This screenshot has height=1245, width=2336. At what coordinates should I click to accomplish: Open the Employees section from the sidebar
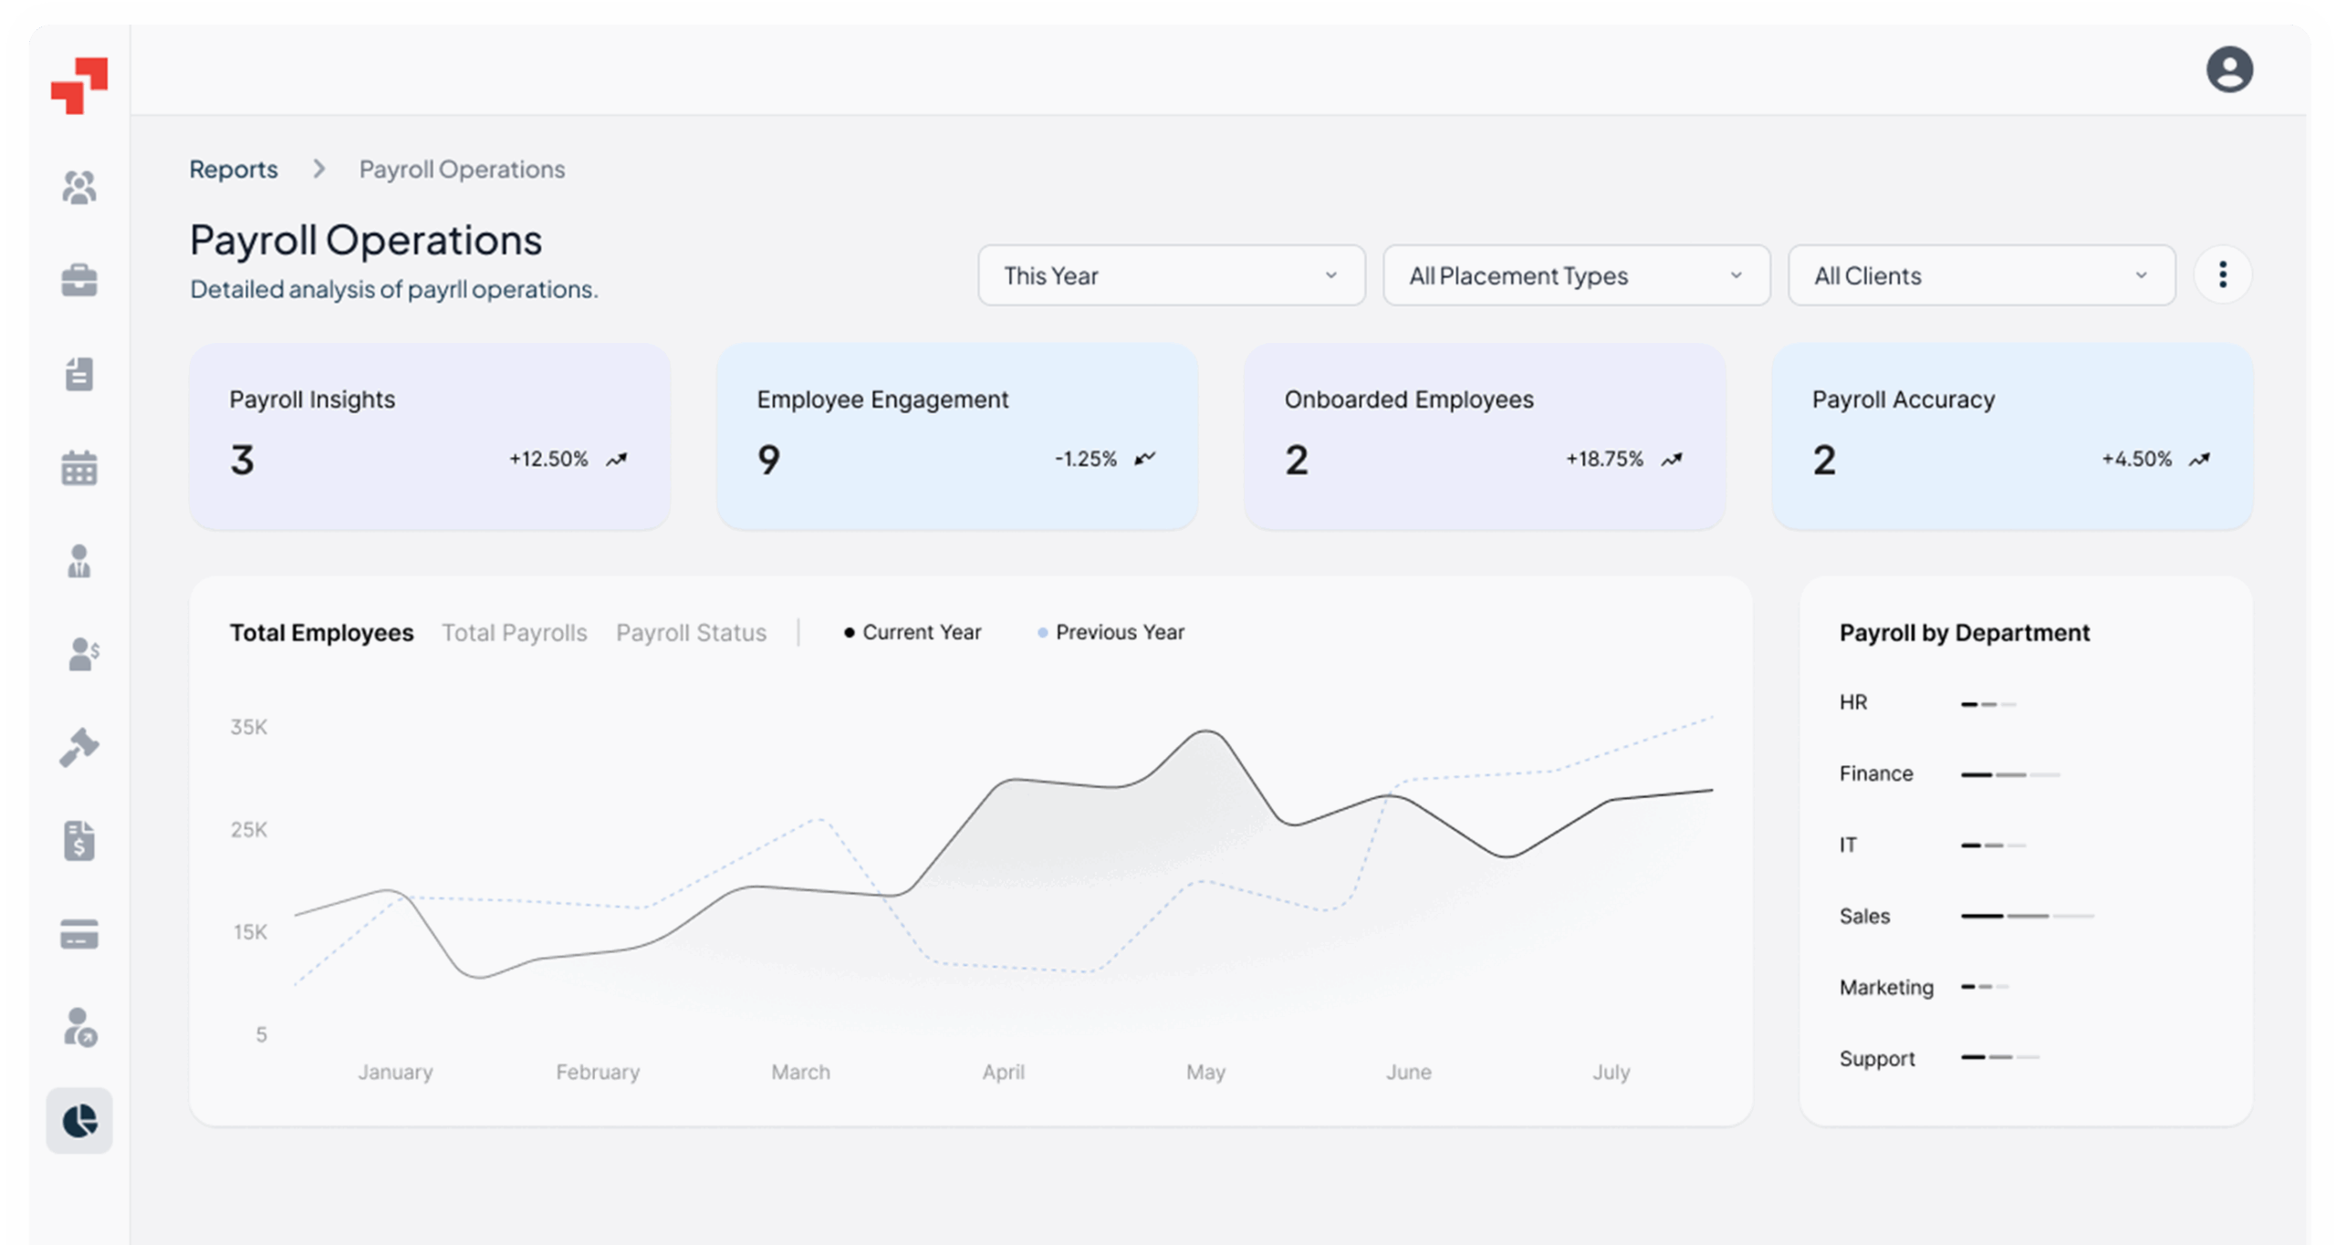click(x=78, y=187)
